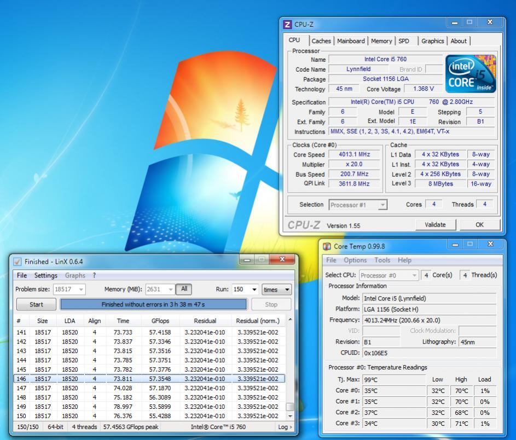Viewport: 516px width, 440px height.
Task: Open the Help menu in Core Temp
Action: point(404,260)
